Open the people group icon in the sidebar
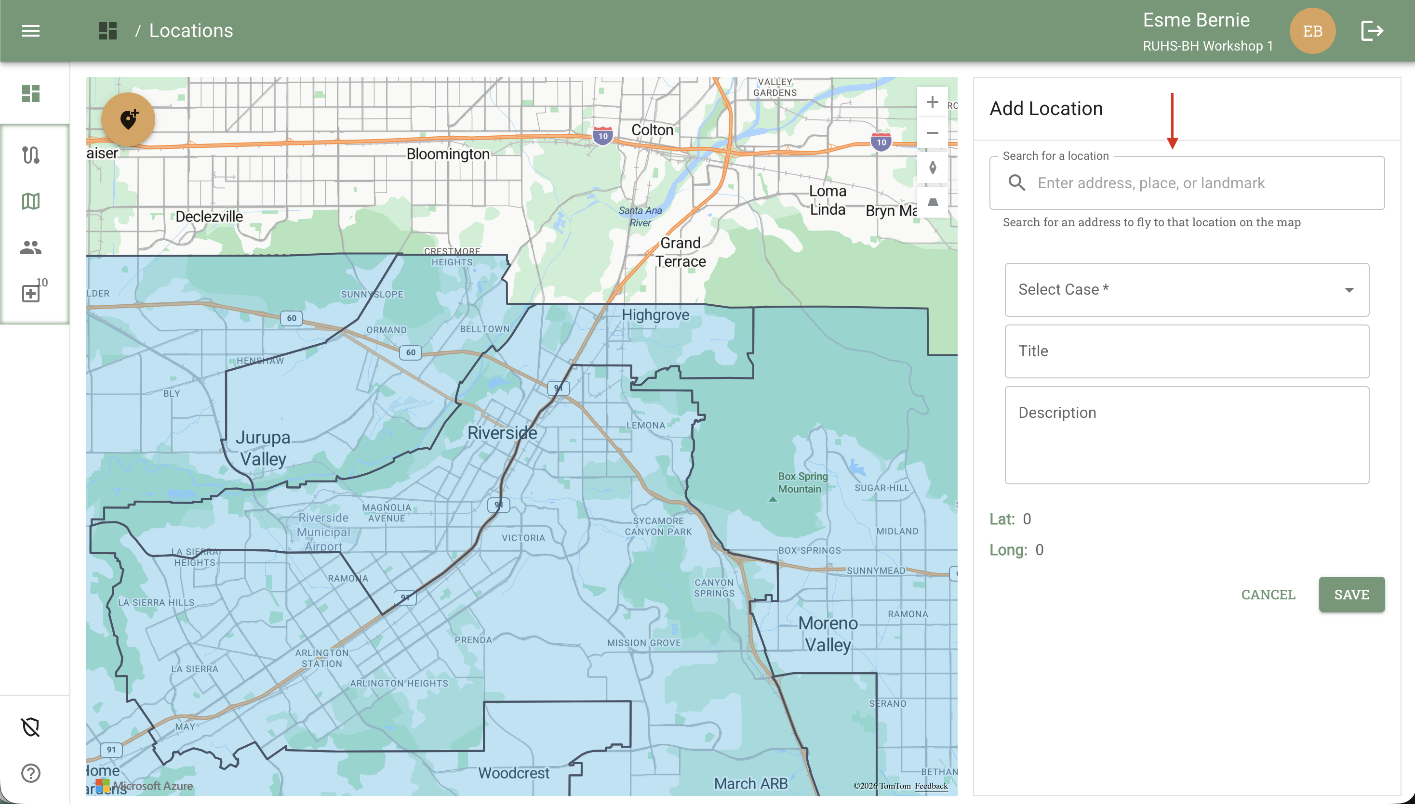This screenshot has height=804, width=1415. coord(31,247)
